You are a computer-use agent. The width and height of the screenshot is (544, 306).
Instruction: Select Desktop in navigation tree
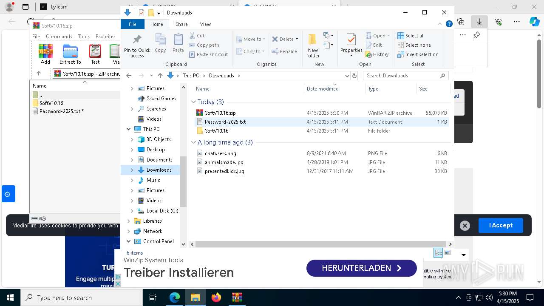pos(156,150)
